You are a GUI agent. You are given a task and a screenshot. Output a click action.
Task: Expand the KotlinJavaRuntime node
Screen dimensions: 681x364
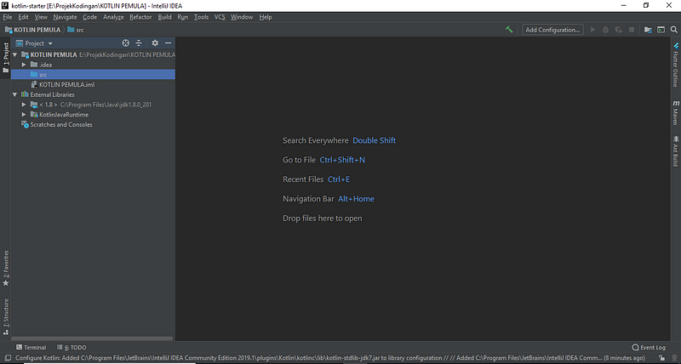pos(24,115)
